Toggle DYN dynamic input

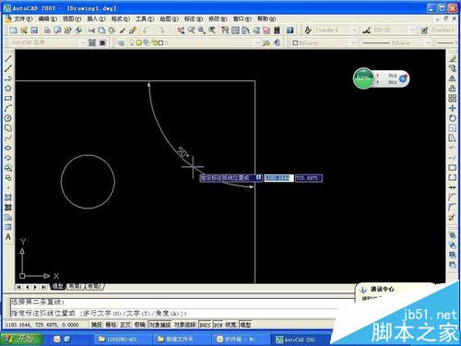[x=218, y=325]
